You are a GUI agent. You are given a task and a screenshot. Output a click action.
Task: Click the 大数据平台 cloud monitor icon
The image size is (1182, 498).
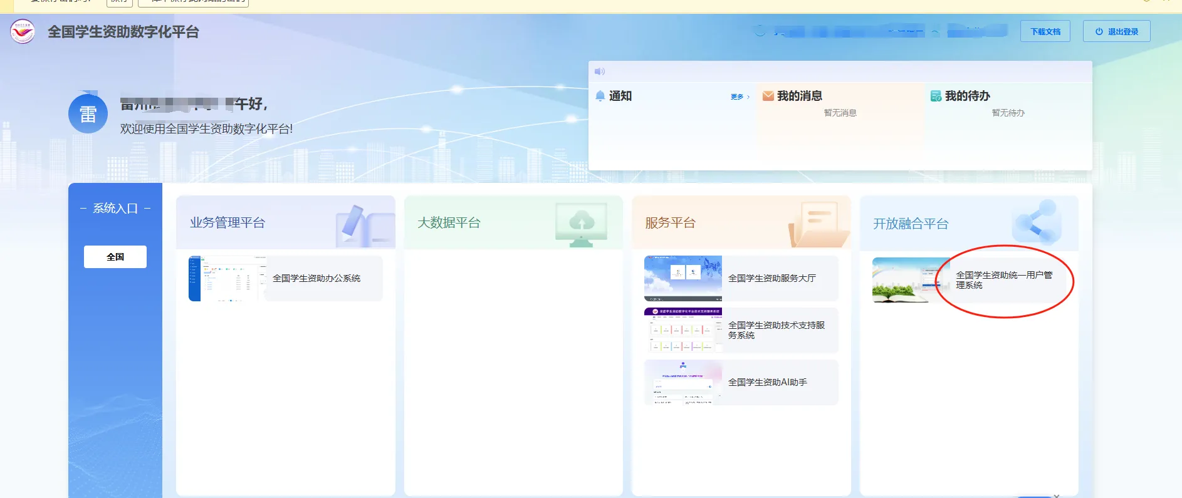581,224
